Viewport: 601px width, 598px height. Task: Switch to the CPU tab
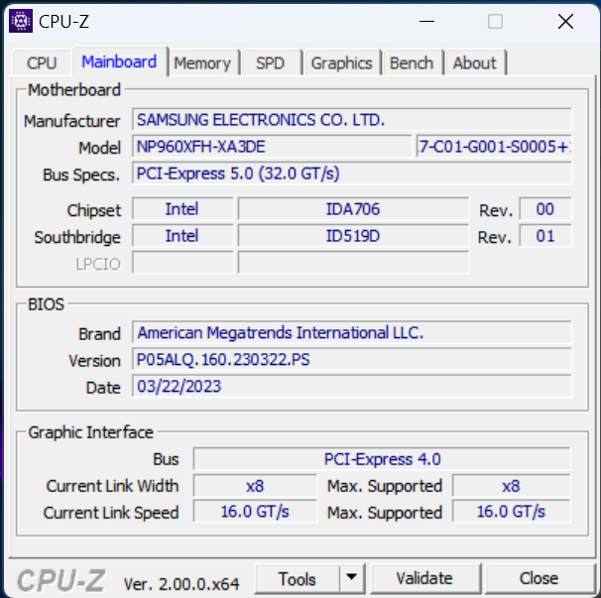(42, 62)
